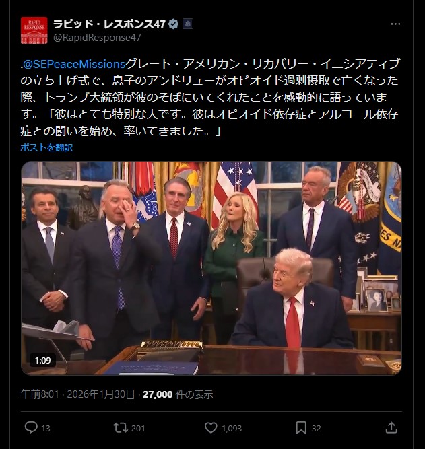This screenshot has height=449, width=425.
Task: Open the share upload icon
Action: pyautogui.click(x=391, y=428)
